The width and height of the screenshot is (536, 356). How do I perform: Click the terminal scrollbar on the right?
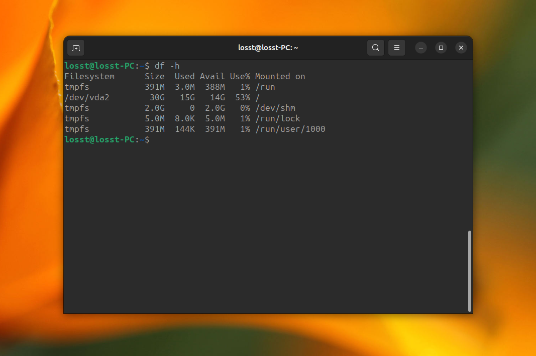pyautogui.click(x=469, y=271)
